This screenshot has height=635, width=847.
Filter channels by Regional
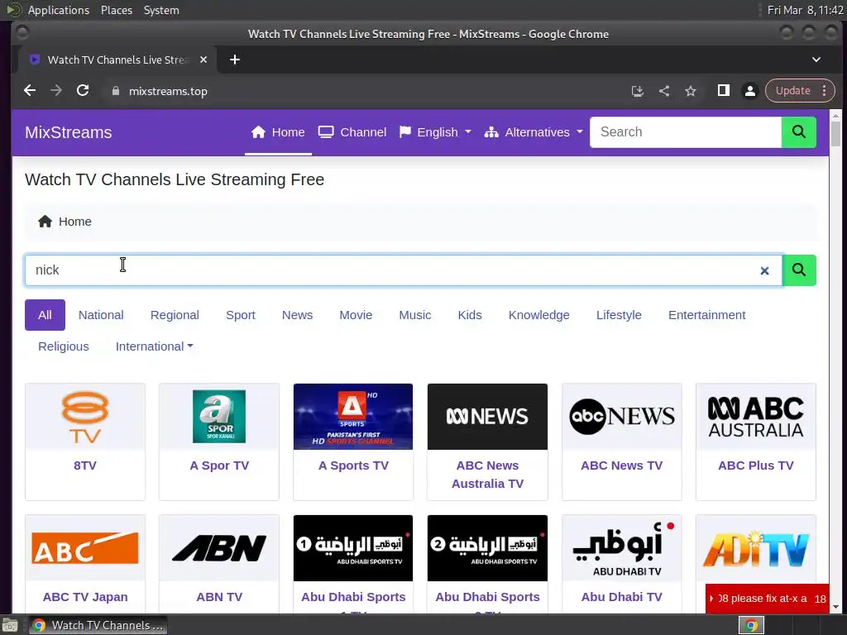175,315
